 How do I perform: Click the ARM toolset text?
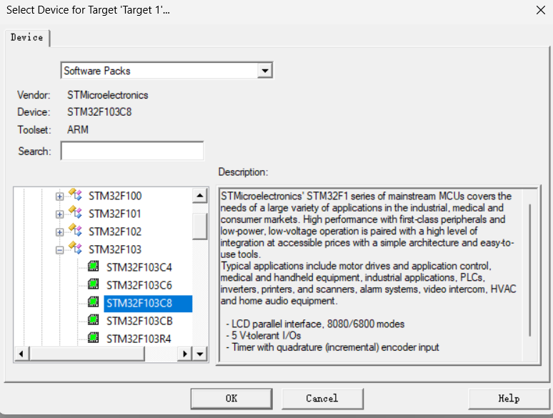click(78, 130)
